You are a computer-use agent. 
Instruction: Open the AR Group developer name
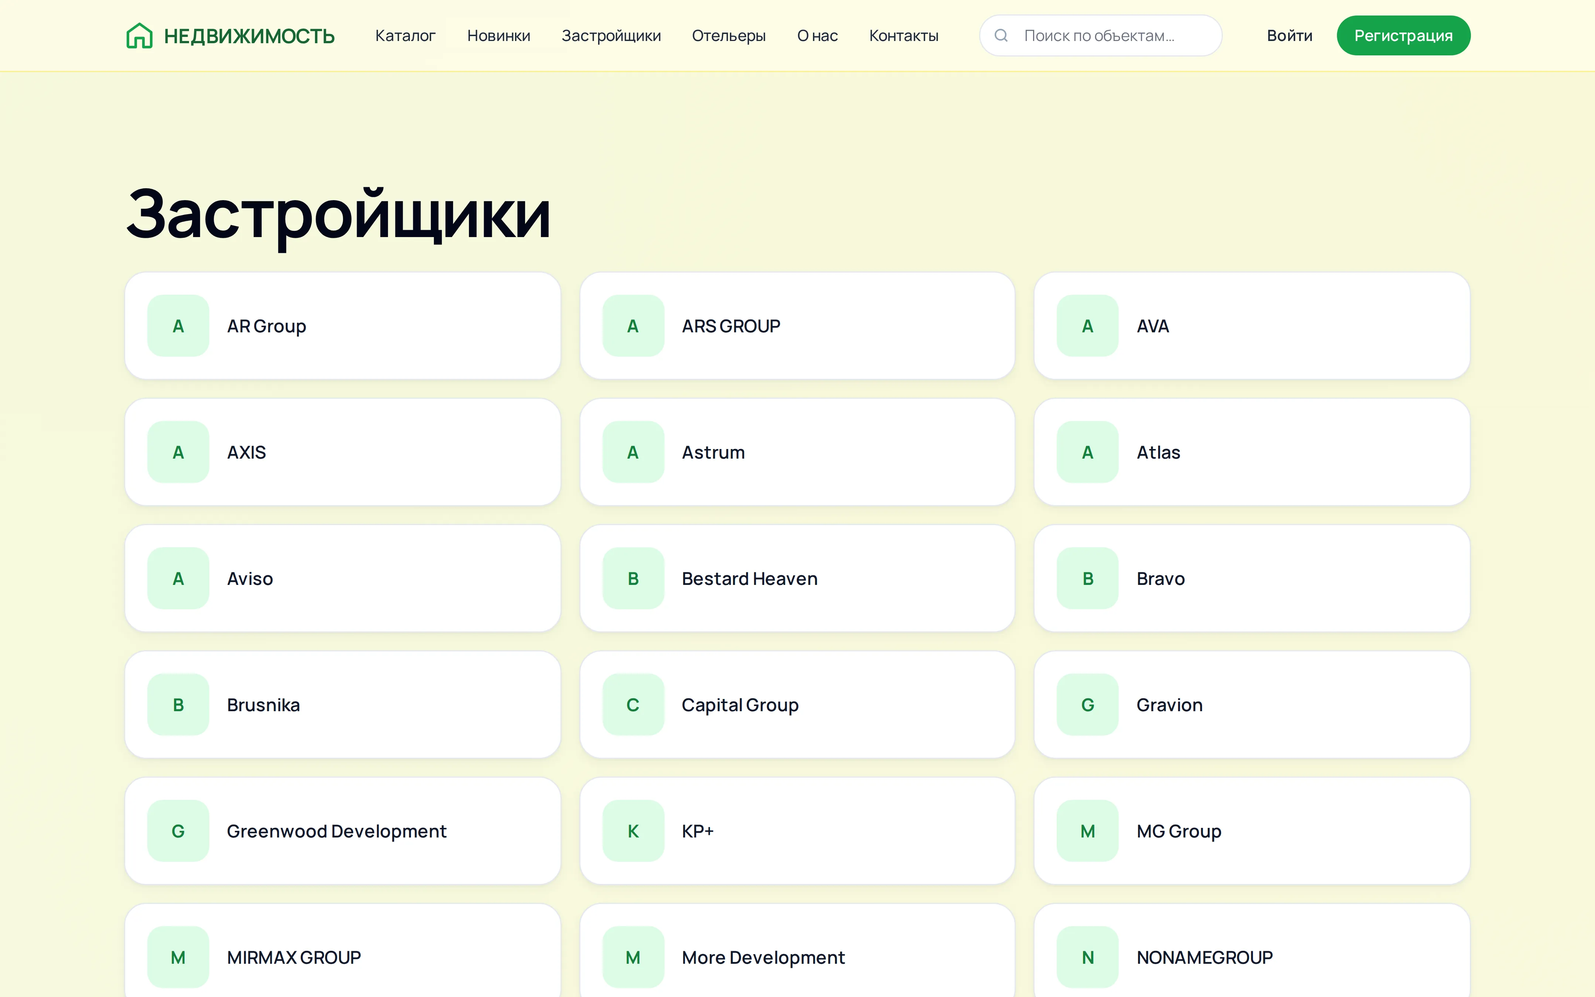point(266,326)
